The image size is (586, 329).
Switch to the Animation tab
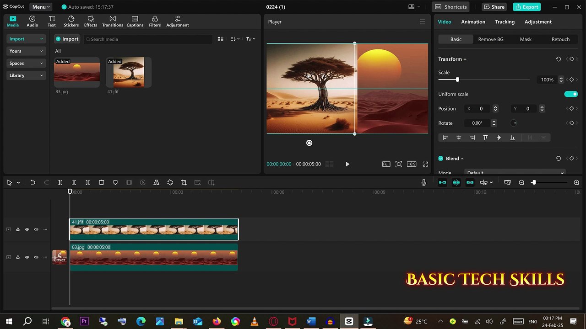tap(473, 22)
